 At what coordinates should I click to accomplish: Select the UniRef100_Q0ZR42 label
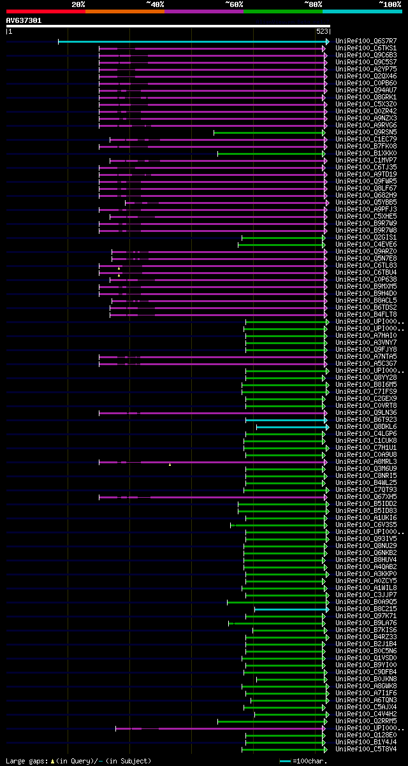pyautogui.click(x=366, y=112)
